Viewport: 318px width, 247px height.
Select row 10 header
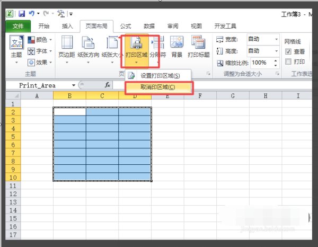point(13,178)
